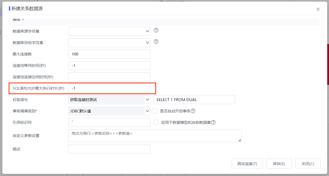Open 数据库源字符集 dropdown
Viewport: 329px width, 176px height.
[109, 31]
